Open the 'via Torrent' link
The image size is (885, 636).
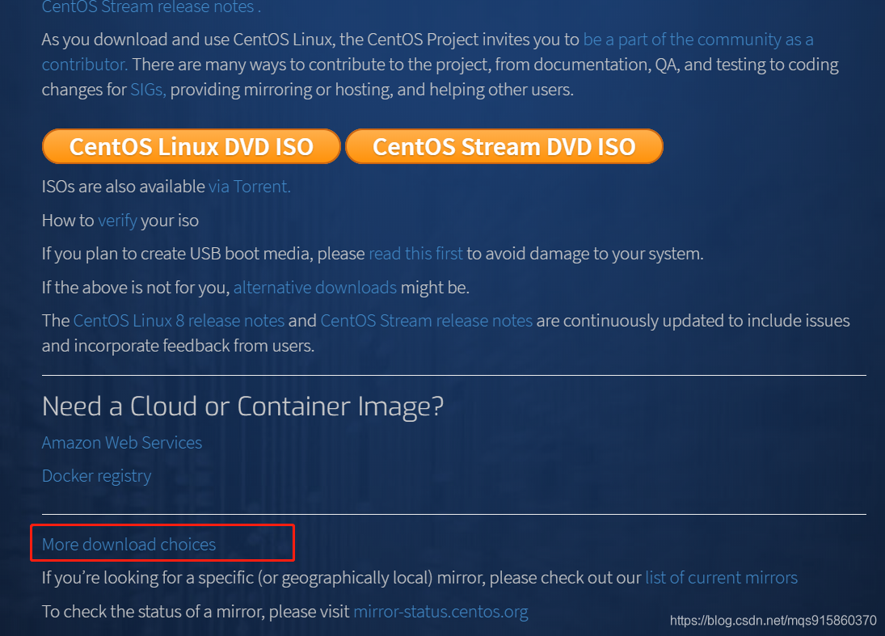click(x=250, y=187)
